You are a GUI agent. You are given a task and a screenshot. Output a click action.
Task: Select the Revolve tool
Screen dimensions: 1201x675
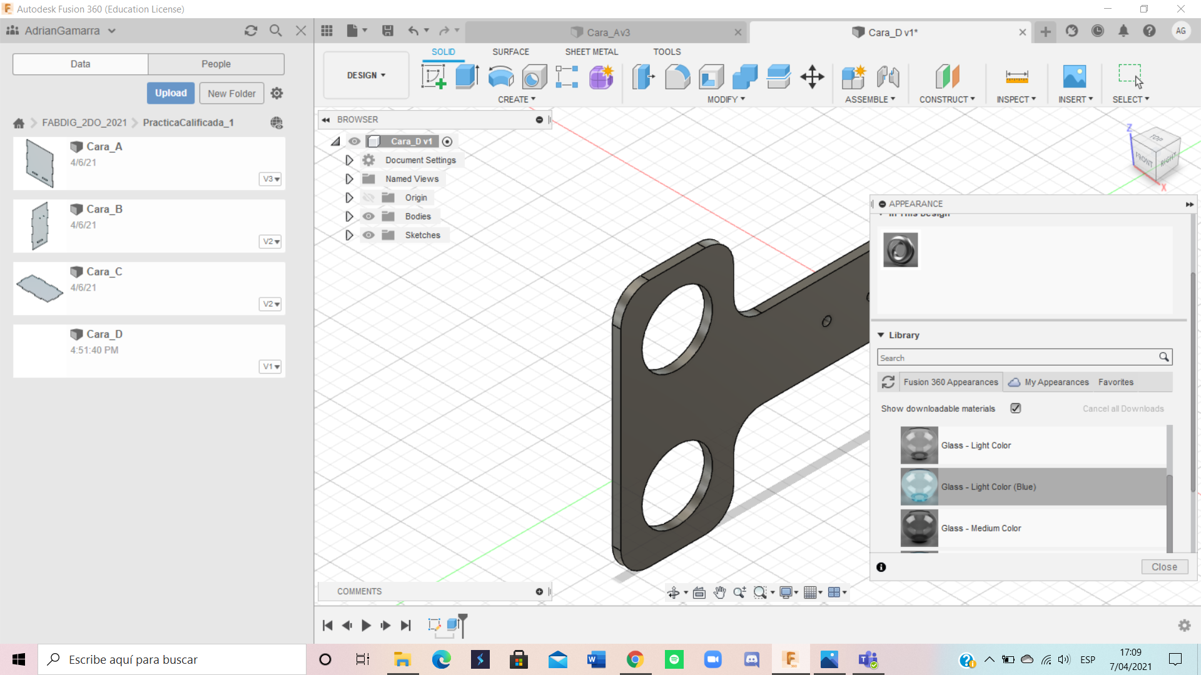(x=500, y=77)
